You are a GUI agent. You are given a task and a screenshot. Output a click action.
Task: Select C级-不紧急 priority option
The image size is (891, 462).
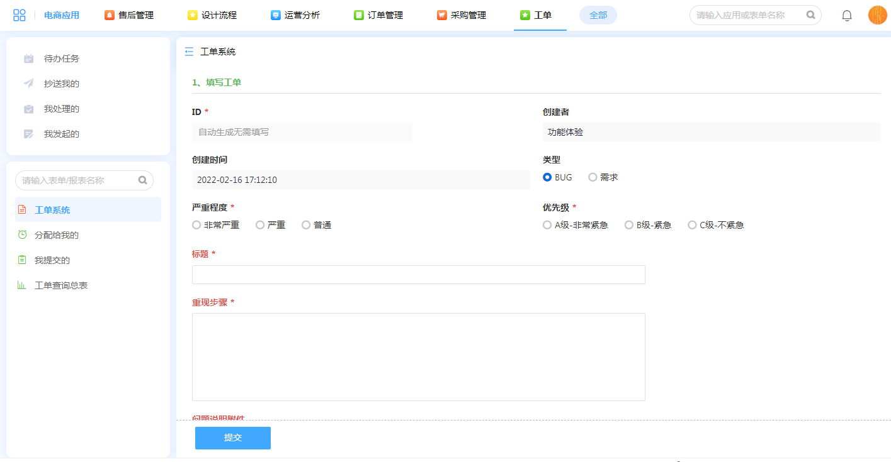pyautogui.click(x=692, y=225)
